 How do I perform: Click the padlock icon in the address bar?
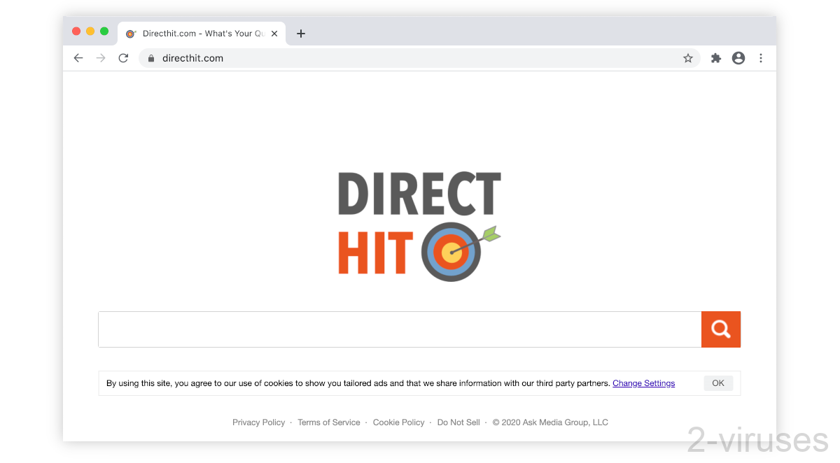pyautogui.click(x=150, y=58)
